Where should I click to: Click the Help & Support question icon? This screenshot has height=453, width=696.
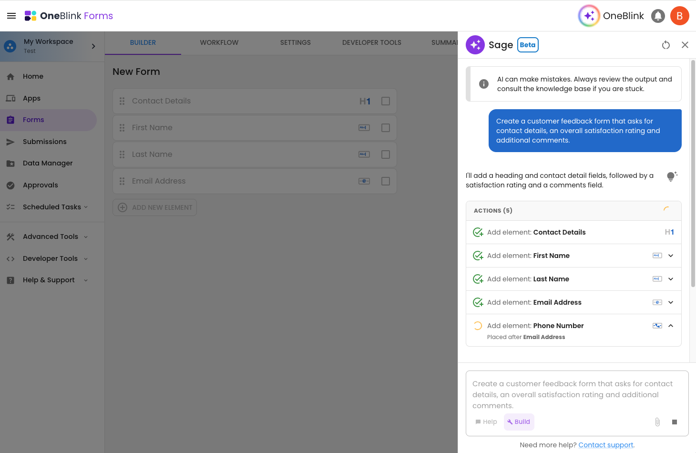coord(10,280)
